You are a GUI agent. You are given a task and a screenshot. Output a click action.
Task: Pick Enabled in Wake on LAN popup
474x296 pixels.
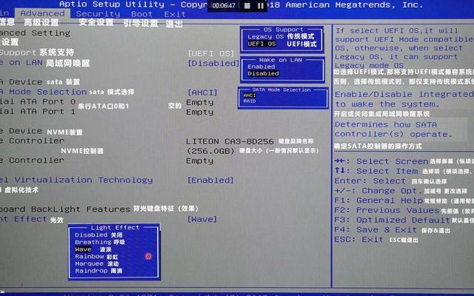coord(261,67)
